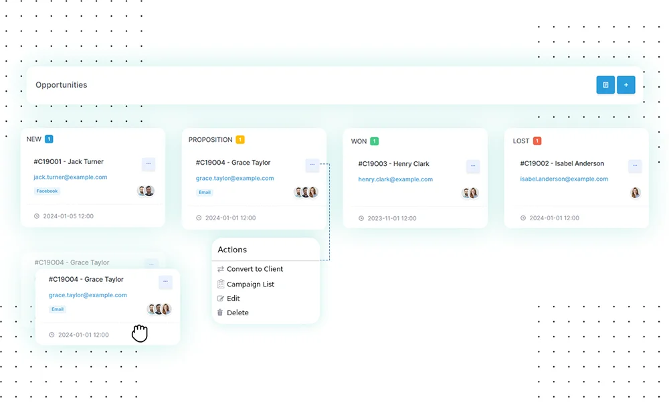Viewport: 669px width, 411px height.
Task: Click the trash icon next to Delete
Action: coord(221,313)
